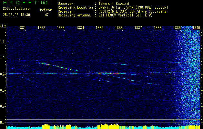Click the antenna text 2el-HB9CV Vertical
The height and width of the screenshot is (129, 203).
(116, 15)
